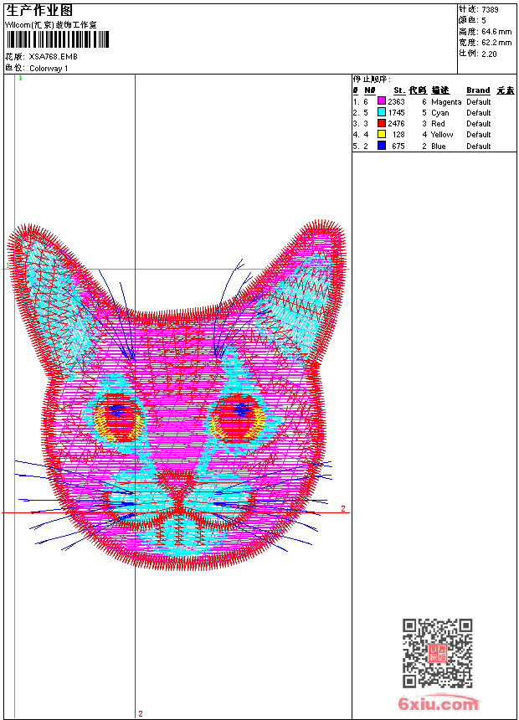Viewport: 519px width, 720px height.
Task: Click the 代码 code column header
Action: click(417, 90)
